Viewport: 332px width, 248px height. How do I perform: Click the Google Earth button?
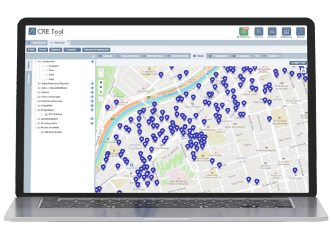298,63
